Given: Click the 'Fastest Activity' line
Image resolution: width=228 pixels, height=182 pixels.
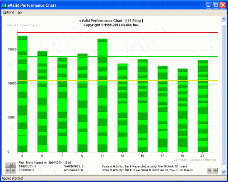Looking at the screenshot, I should pos(144,166).
